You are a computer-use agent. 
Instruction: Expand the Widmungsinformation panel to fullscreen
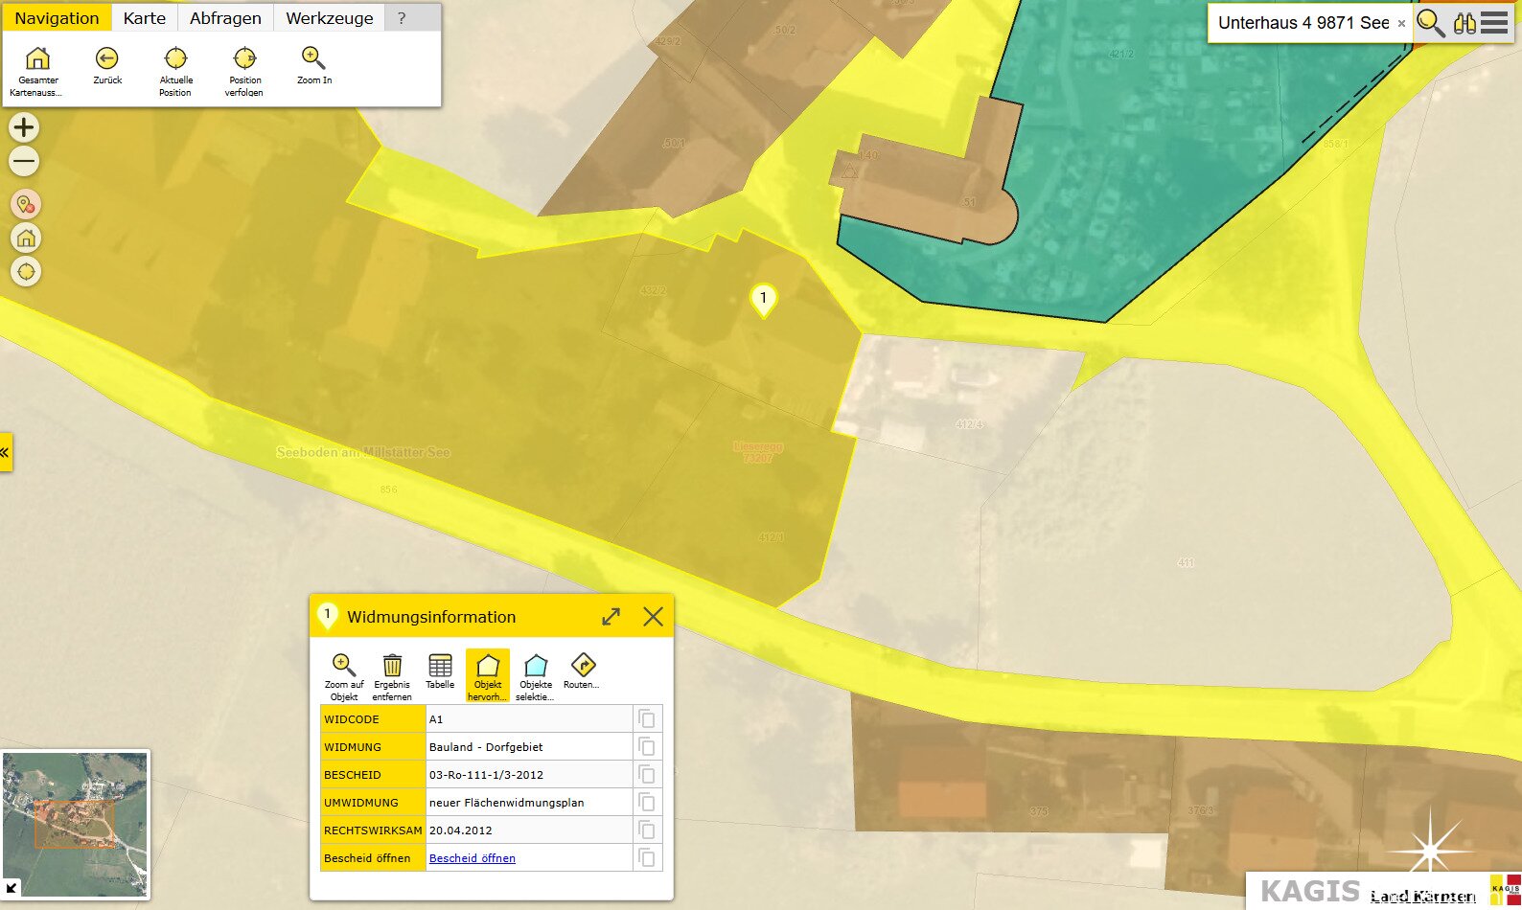(611, 617)
